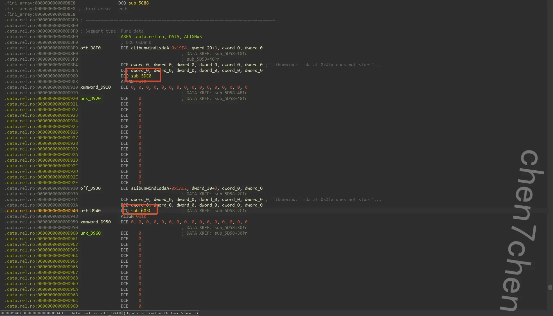Select the off_D930 label
This screenshot has width=553, height=316.
90,188
